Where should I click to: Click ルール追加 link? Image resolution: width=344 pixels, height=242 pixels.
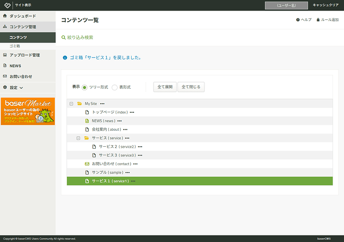pyautogui.click(x=330, y=20)
